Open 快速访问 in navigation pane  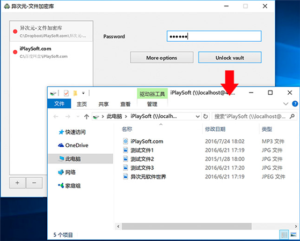tap(75, 132)
